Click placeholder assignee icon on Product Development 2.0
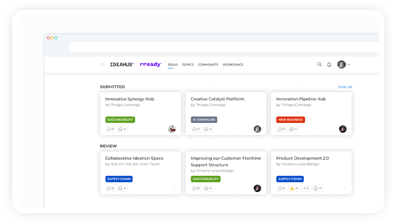Image resolution: width=395 pixels, height=222 pixels. (x=345, y=188)
